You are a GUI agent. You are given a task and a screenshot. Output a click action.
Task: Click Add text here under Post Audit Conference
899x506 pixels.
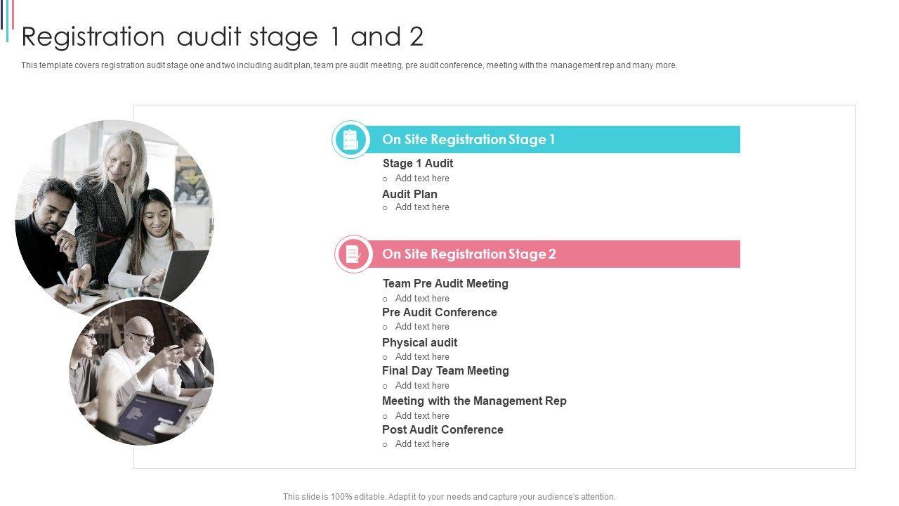422,444
